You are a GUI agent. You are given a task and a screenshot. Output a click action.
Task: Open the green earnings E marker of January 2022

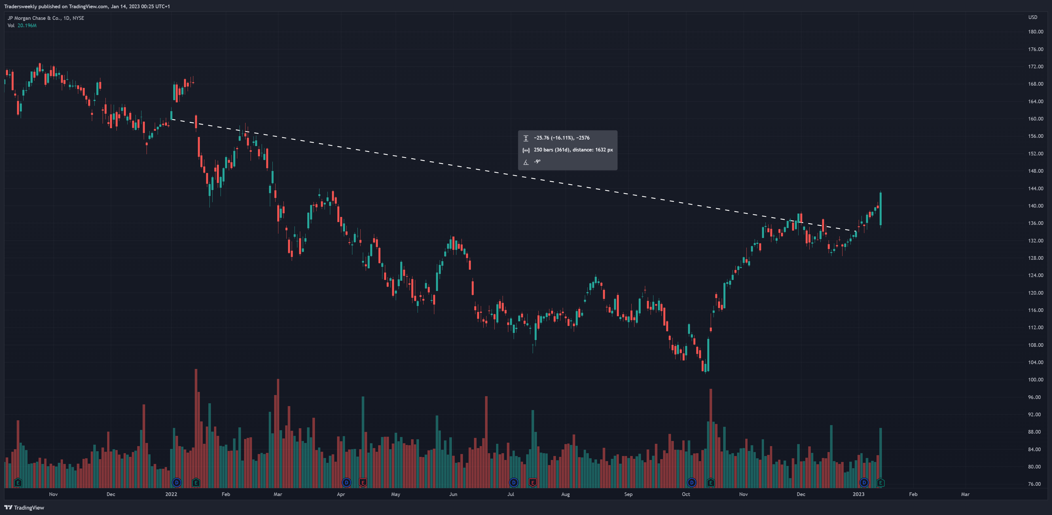(x=196, y=483)
